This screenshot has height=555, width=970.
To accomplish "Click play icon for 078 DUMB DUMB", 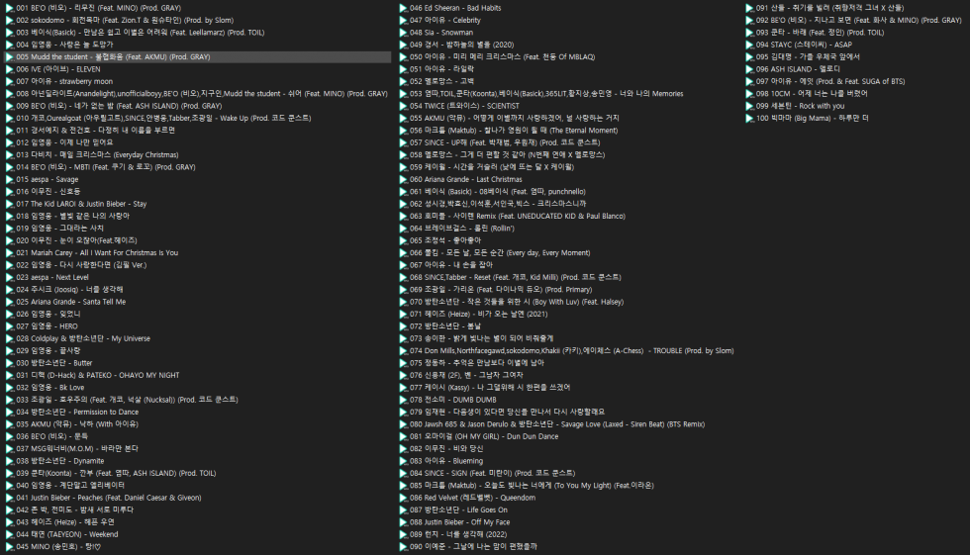I will click(x=404, y=400).
